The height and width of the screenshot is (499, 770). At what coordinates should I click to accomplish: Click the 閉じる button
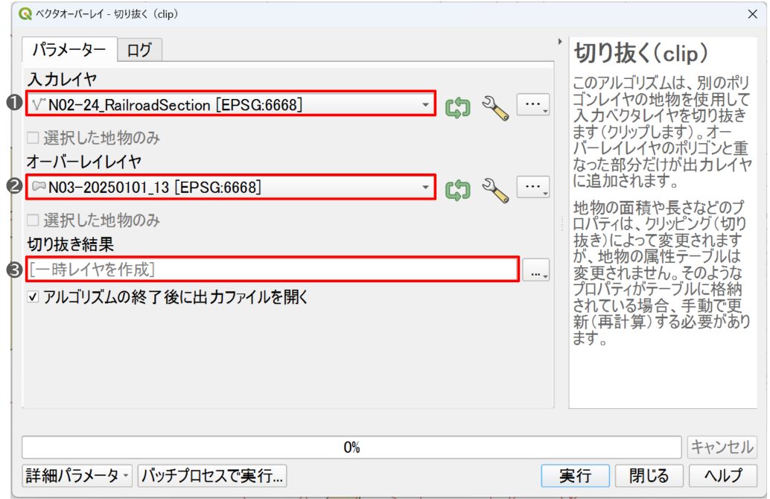649,475
